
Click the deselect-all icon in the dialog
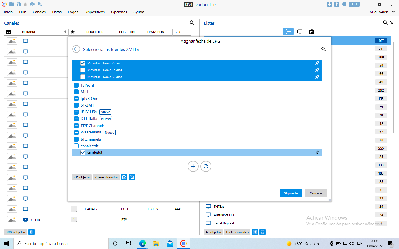pyautogui.click(x=132, y=177)
